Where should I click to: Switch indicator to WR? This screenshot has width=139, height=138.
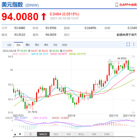click(94, 134)
